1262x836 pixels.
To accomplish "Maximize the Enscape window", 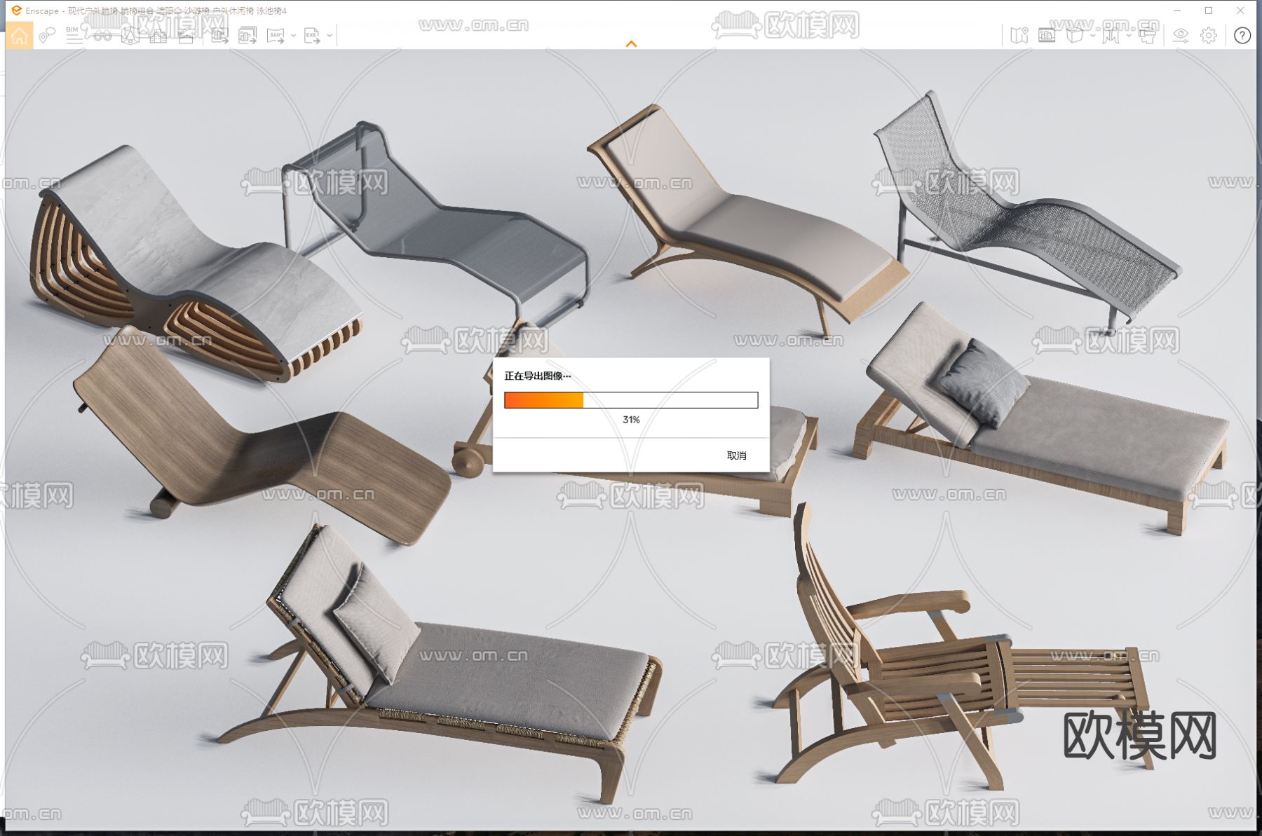I will 1209,11.
